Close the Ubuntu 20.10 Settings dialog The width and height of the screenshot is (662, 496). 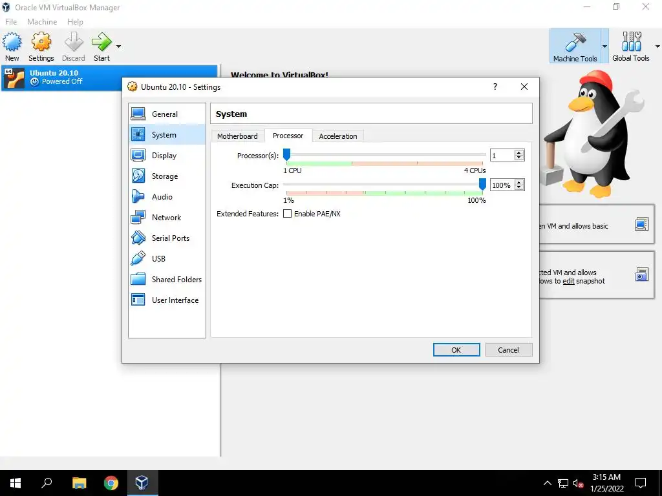[x=524, y=87]
